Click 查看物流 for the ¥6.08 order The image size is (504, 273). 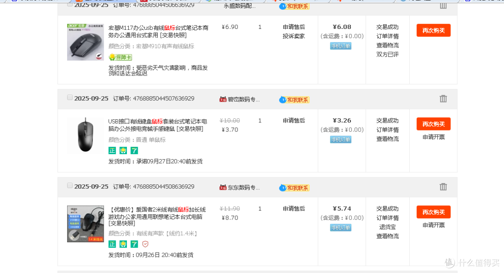pos(387,45)
